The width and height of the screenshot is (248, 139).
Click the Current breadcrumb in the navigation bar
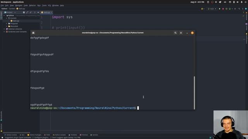[12, 8]
